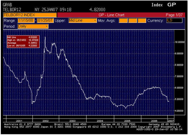Click the 2002 year label on time axis

click(x=45, y=121)
